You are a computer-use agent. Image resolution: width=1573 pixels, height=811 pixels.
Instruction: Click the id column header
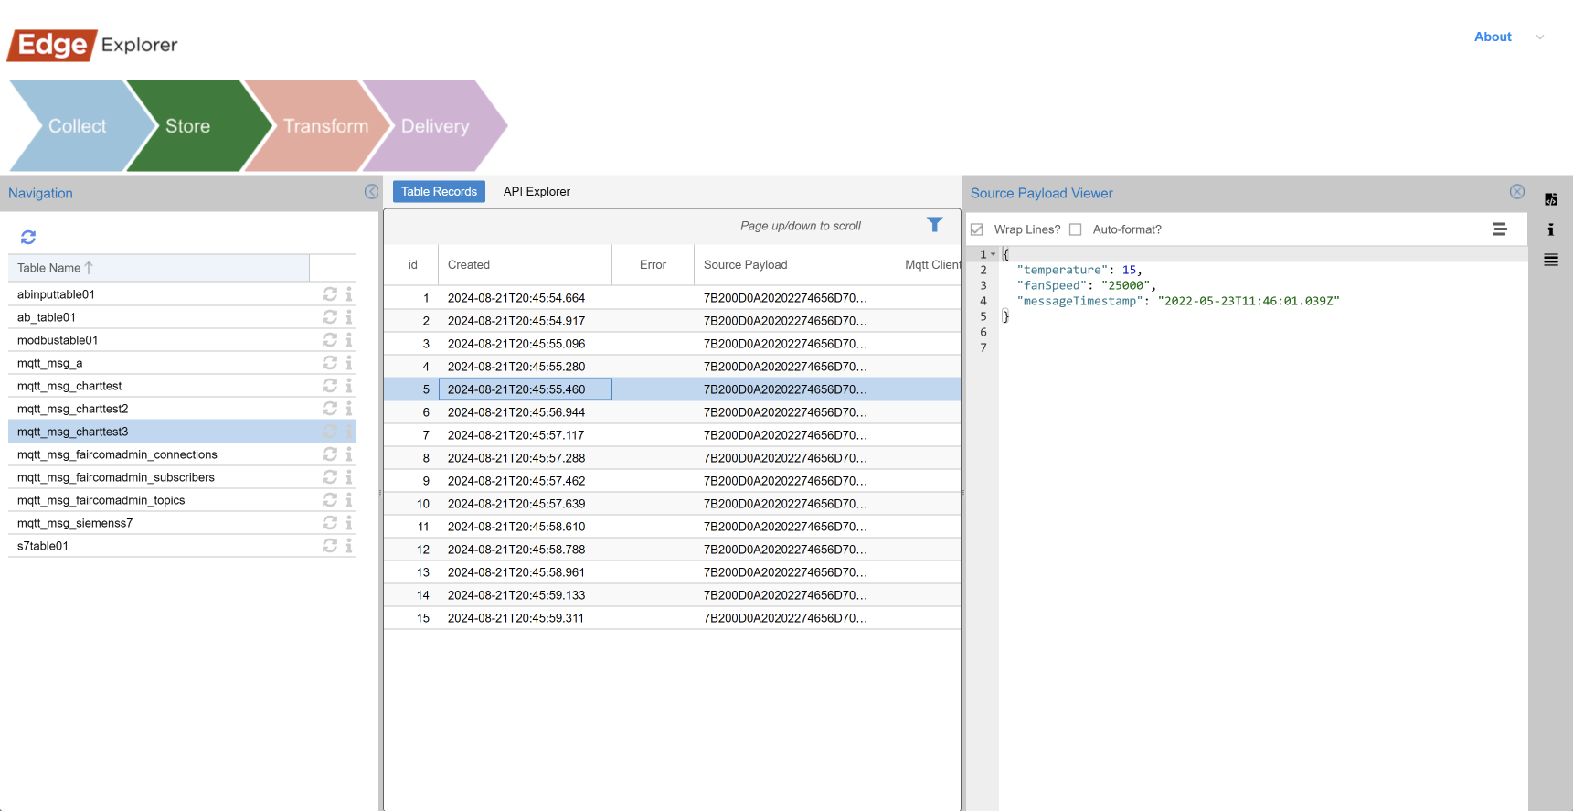pyautogui.click(x=412, y=265)
